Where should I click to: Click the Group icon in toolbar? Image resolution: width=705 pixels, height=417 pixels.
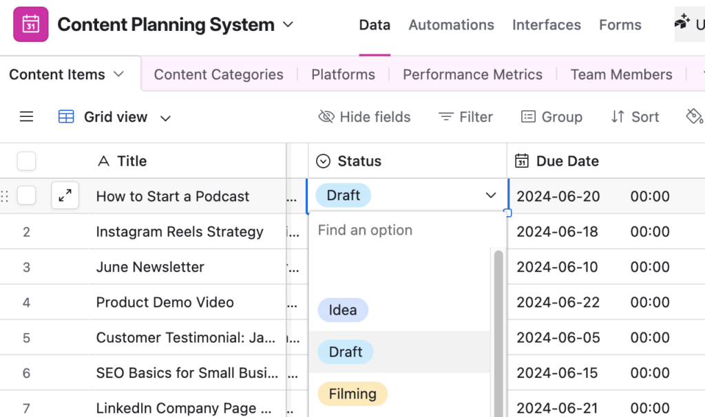coord(528,117)
